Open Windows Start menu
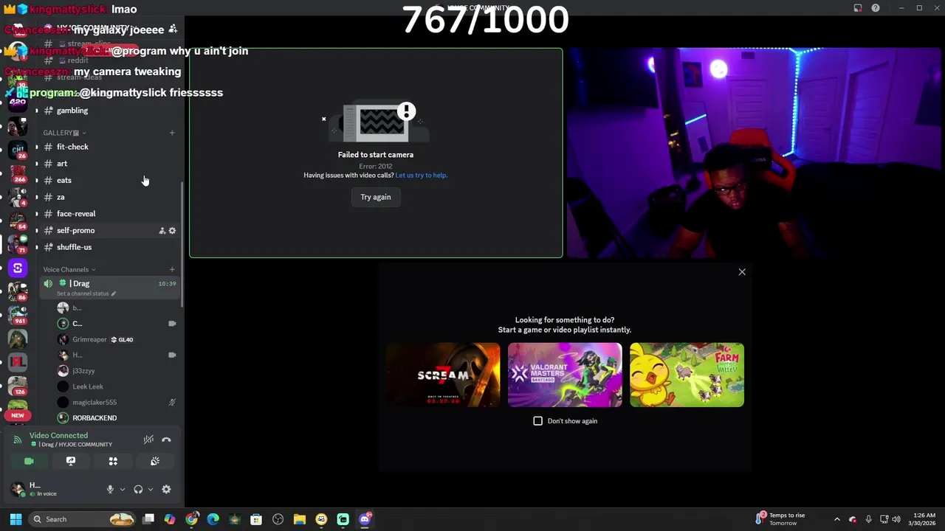The image size is (945, 531). [16, 519]
